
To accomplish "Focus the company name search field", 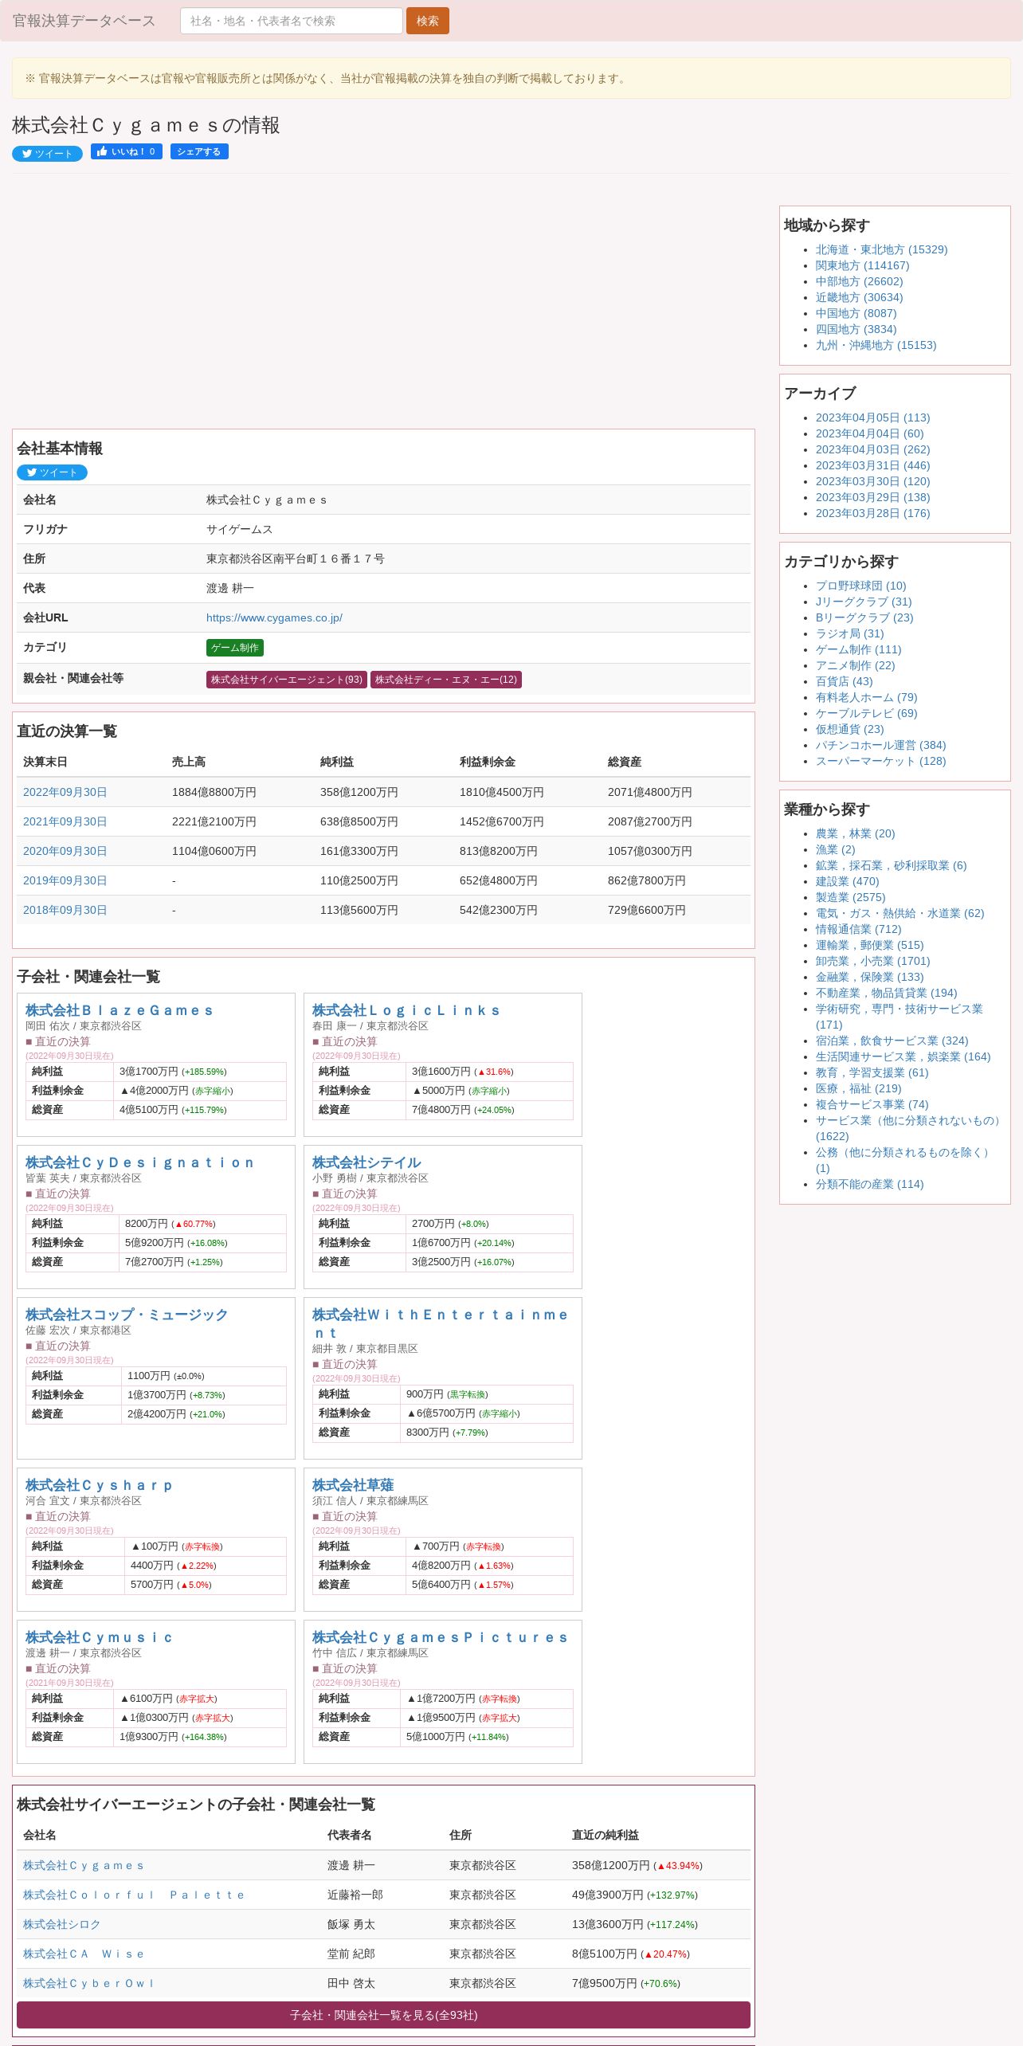I will coord(291,21).
